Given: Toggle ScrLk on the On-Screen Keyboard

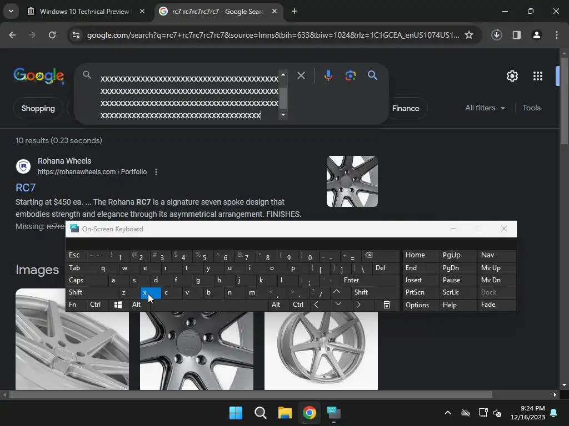Looking at the screenshot, I should [458, 292].
